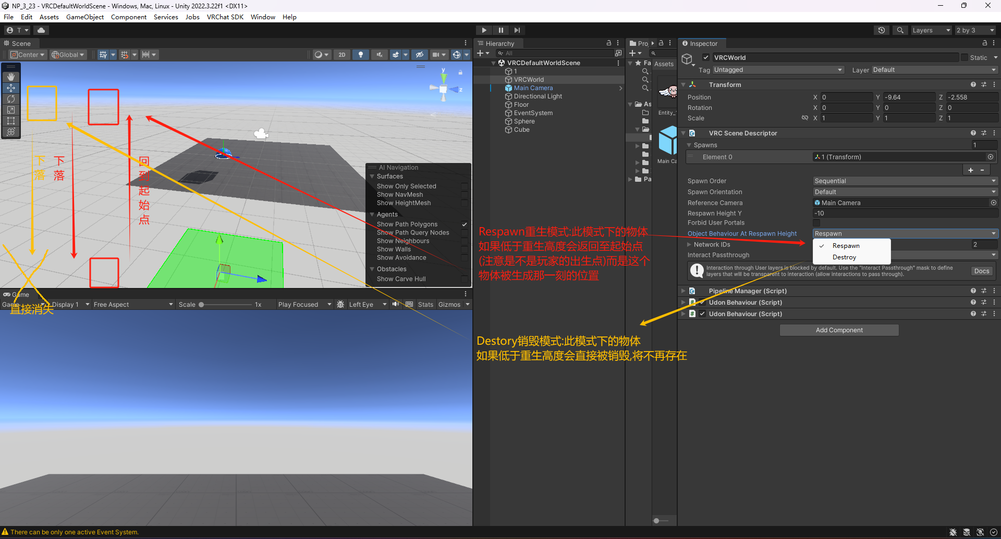Expand Pipeline Manager script component
The width and height of the screenshot is (1001, 539).
point(683,291)
